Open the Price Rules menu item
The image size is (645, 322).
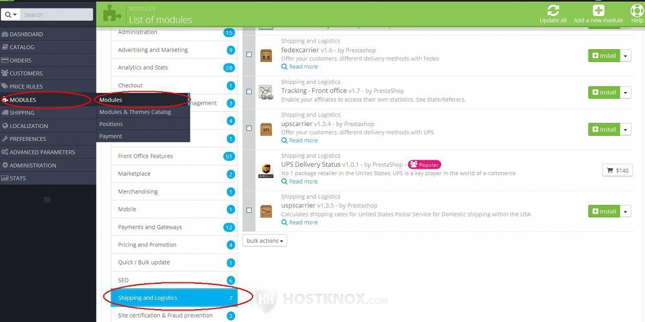(x=48, y=87)
